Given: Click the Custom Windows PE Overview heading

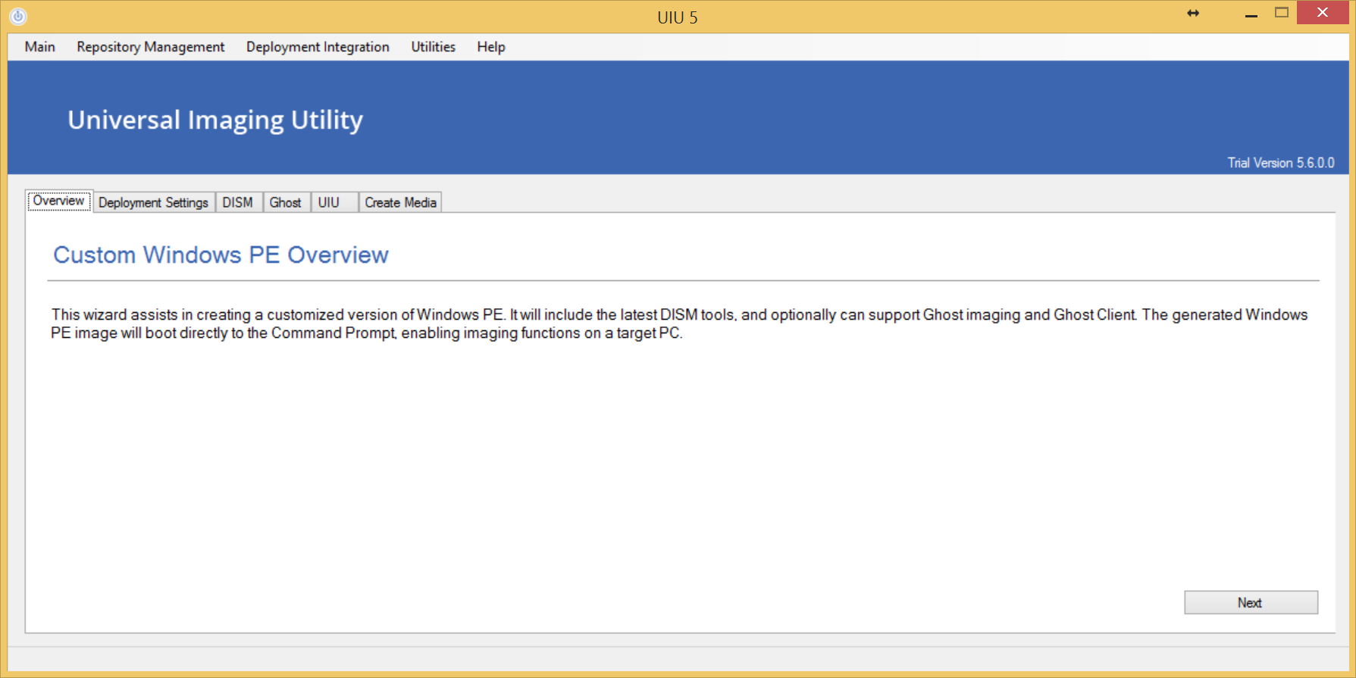Looking at the screenshot, I should click(221, 255).
